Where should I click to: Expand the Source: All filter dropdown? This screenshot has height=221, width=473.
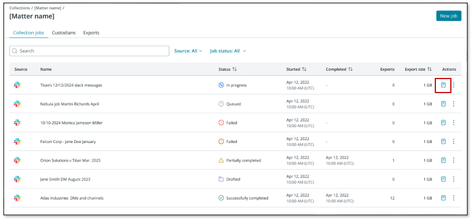coord(188,51)
